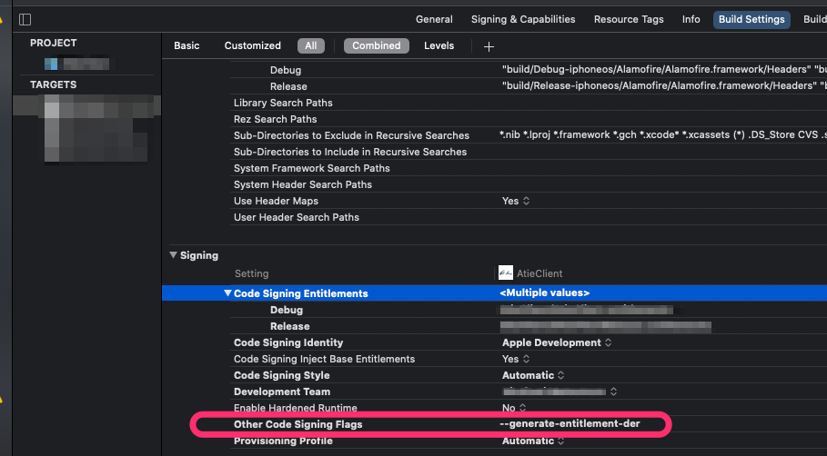This screenshot has height=456, width=827.
Task: Switch to Levels view
Action: tap(439, 45)
